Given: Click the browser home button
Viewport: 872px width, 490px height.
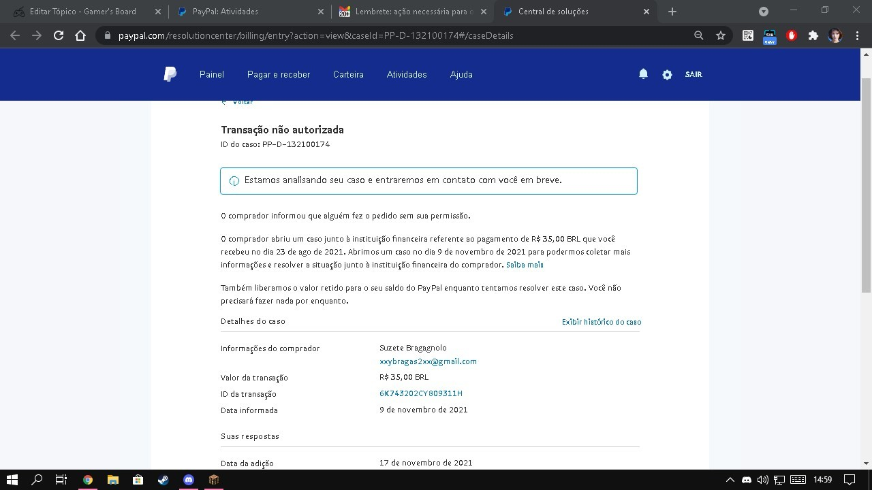Looking at the screenshot, I should click(80, 35).
